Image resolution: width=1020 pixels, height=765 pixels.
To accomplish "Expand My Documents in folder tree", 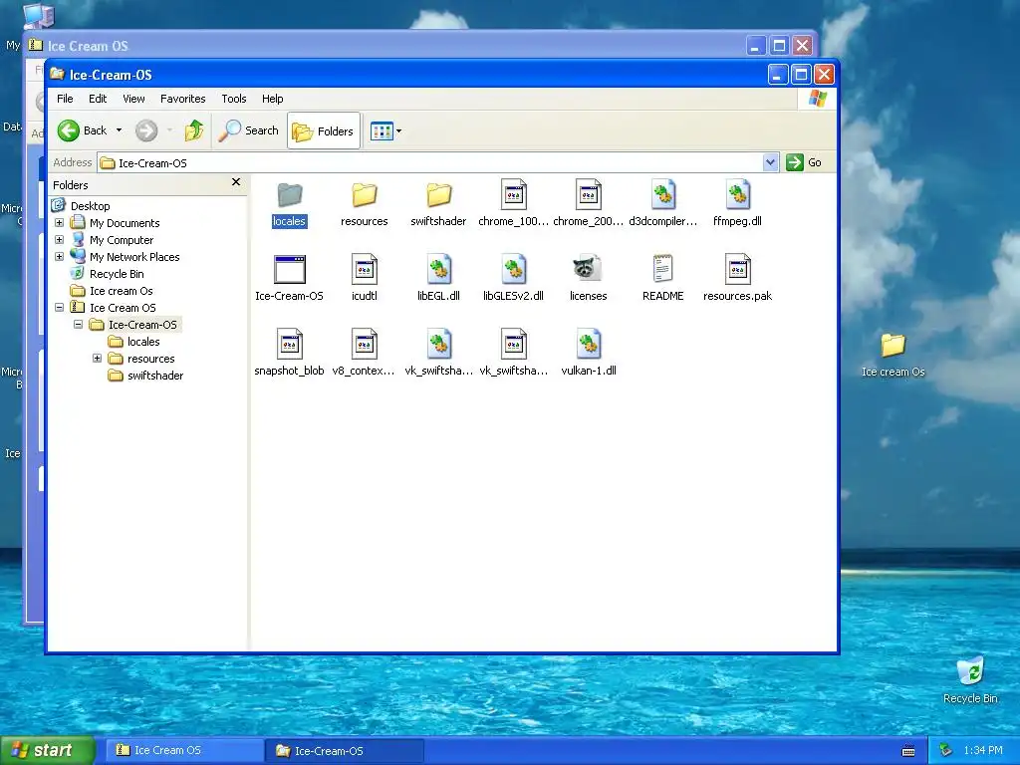I will pyautogui.click(x=59, y=223).
